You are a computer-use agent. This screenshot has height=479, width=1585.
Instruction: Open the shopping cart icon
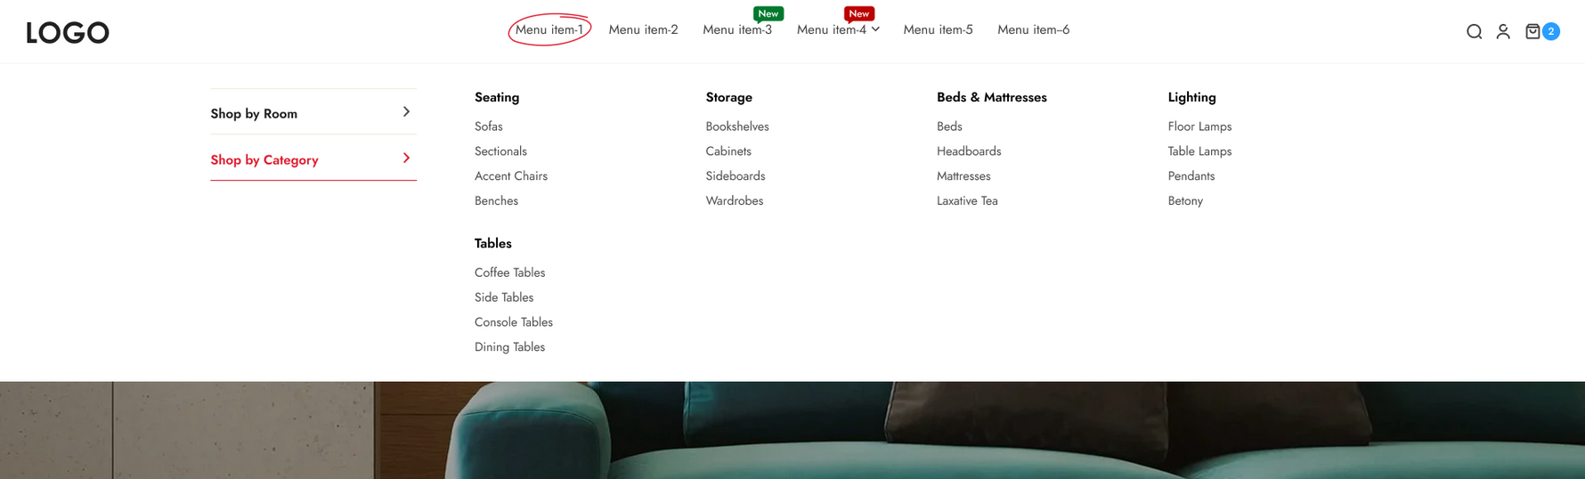point(1532,32)
